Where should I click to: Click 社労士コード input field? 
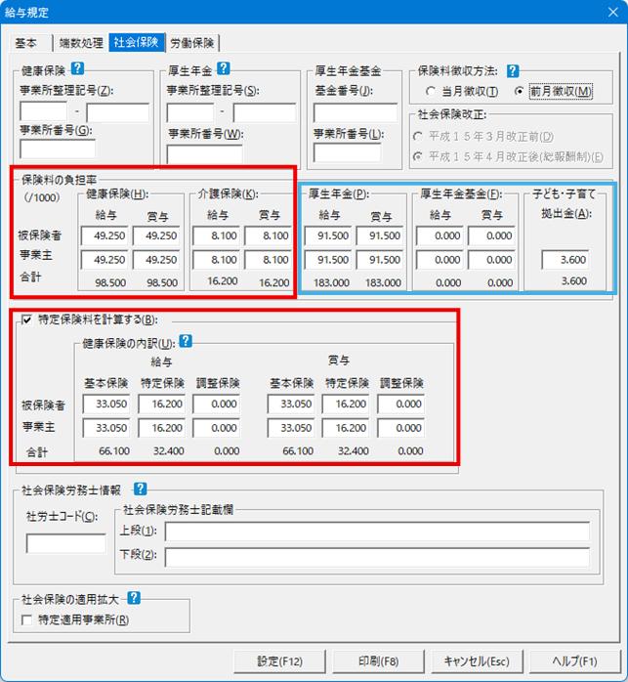66,543
